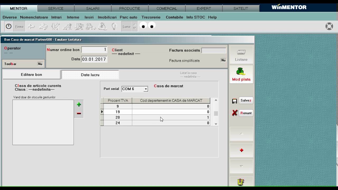Click the green plus add warehouse icon
Image resolution: width=338 pixels, height=190 pixels.
(x=79, y=105)
